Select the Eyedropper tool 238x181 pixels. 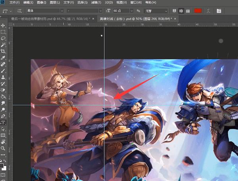[3, 58]
